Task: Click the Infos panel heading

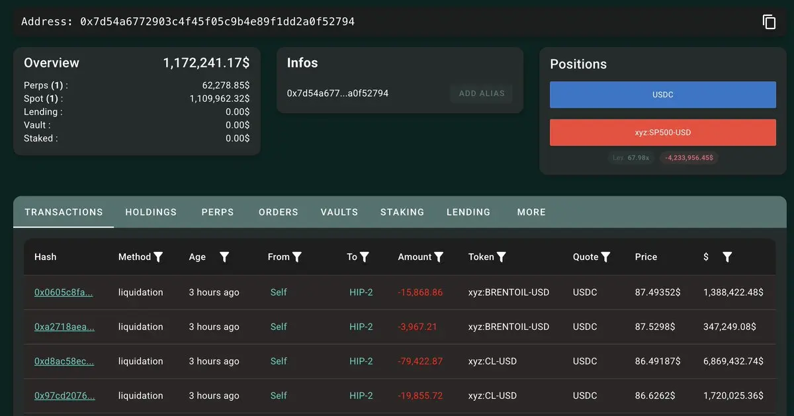Action: coord(302,63)
